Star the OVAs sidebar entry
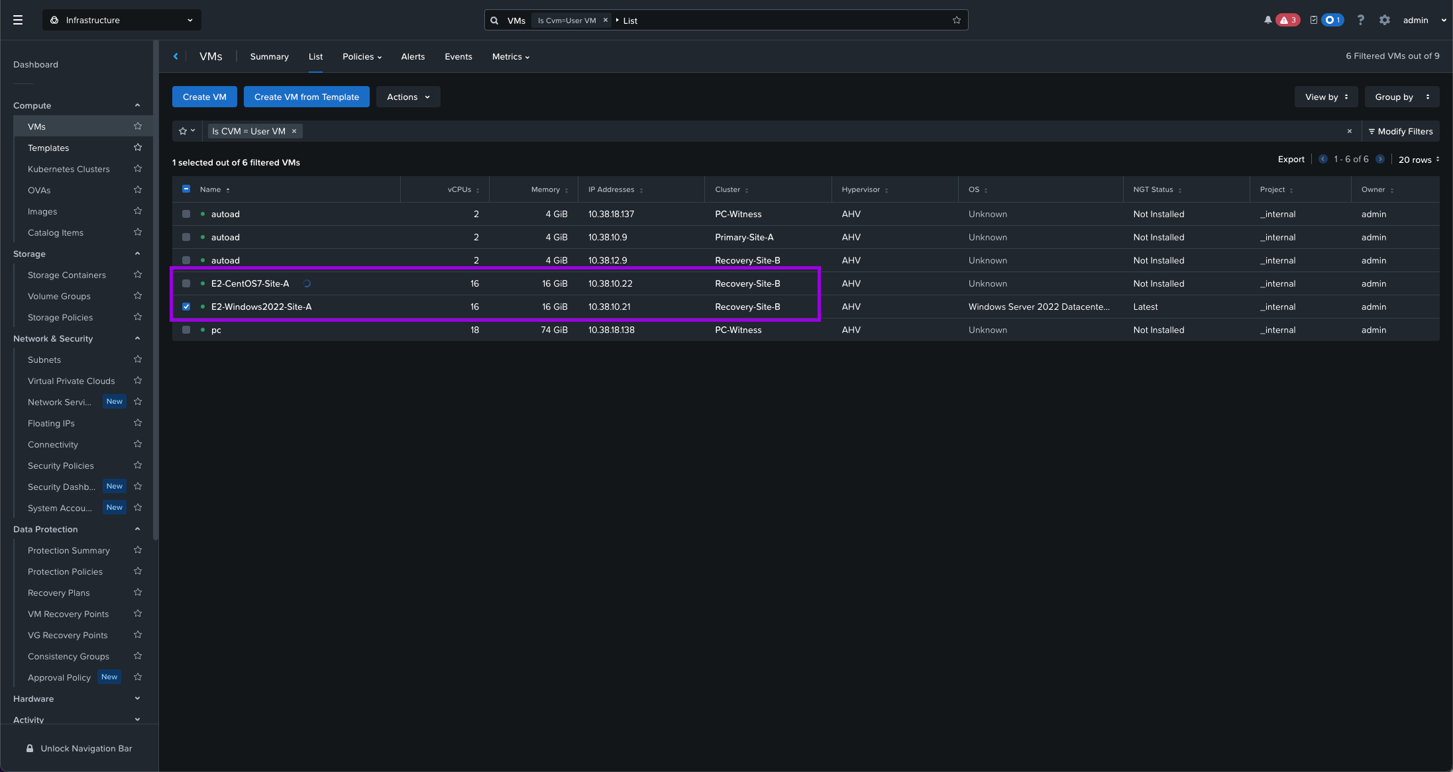1453x772 pixels. coord(138,190)
